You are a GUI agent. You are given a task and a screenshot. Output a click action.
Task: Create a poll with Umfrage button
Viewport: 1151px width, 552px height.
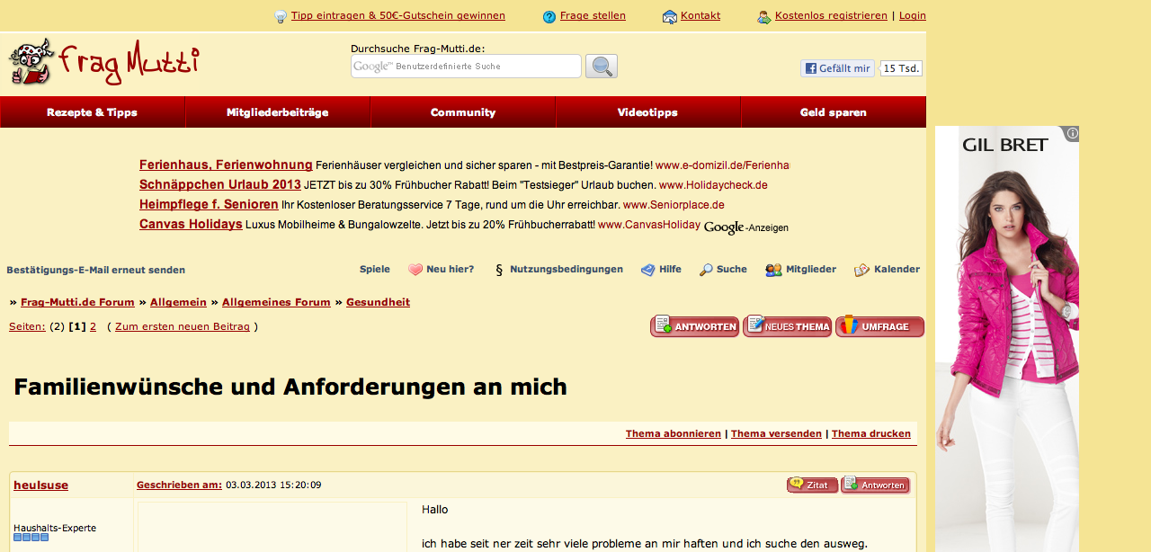click(879, 326)
